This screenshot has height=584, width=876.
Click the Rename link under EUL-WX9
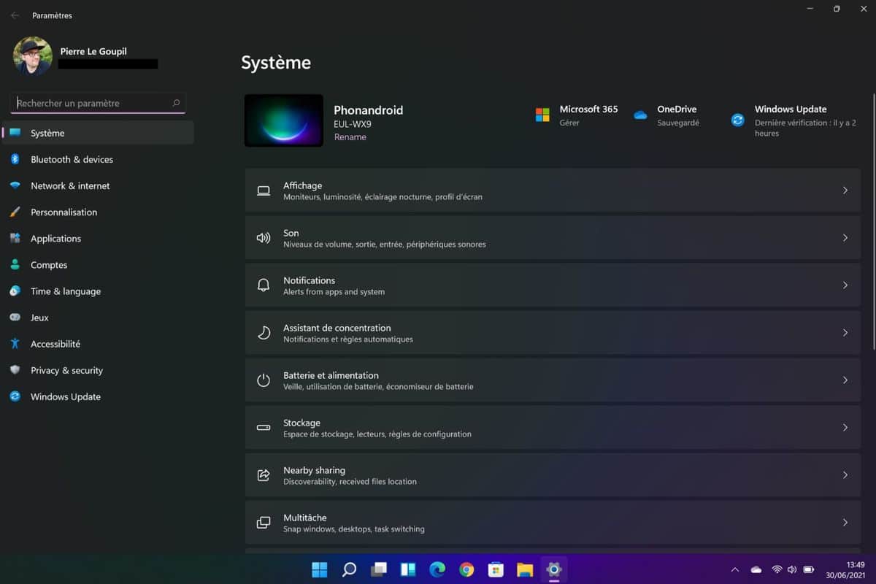click(x=350, y=137)
